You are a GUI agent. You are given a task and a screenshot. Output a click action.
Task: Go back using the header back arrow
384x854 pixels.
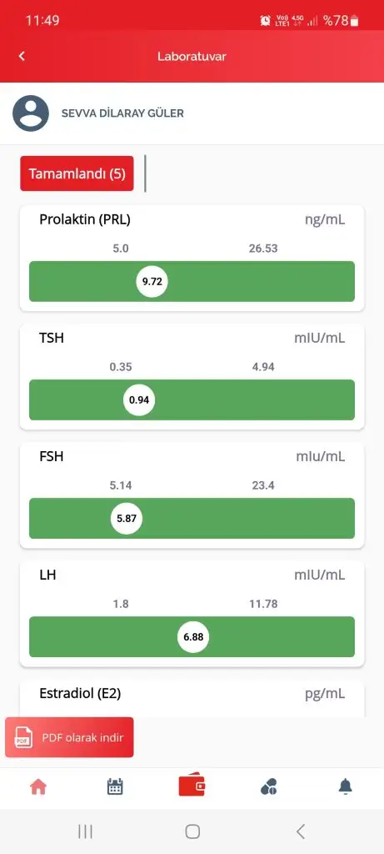pyautogui.click(x=22, y=56)
